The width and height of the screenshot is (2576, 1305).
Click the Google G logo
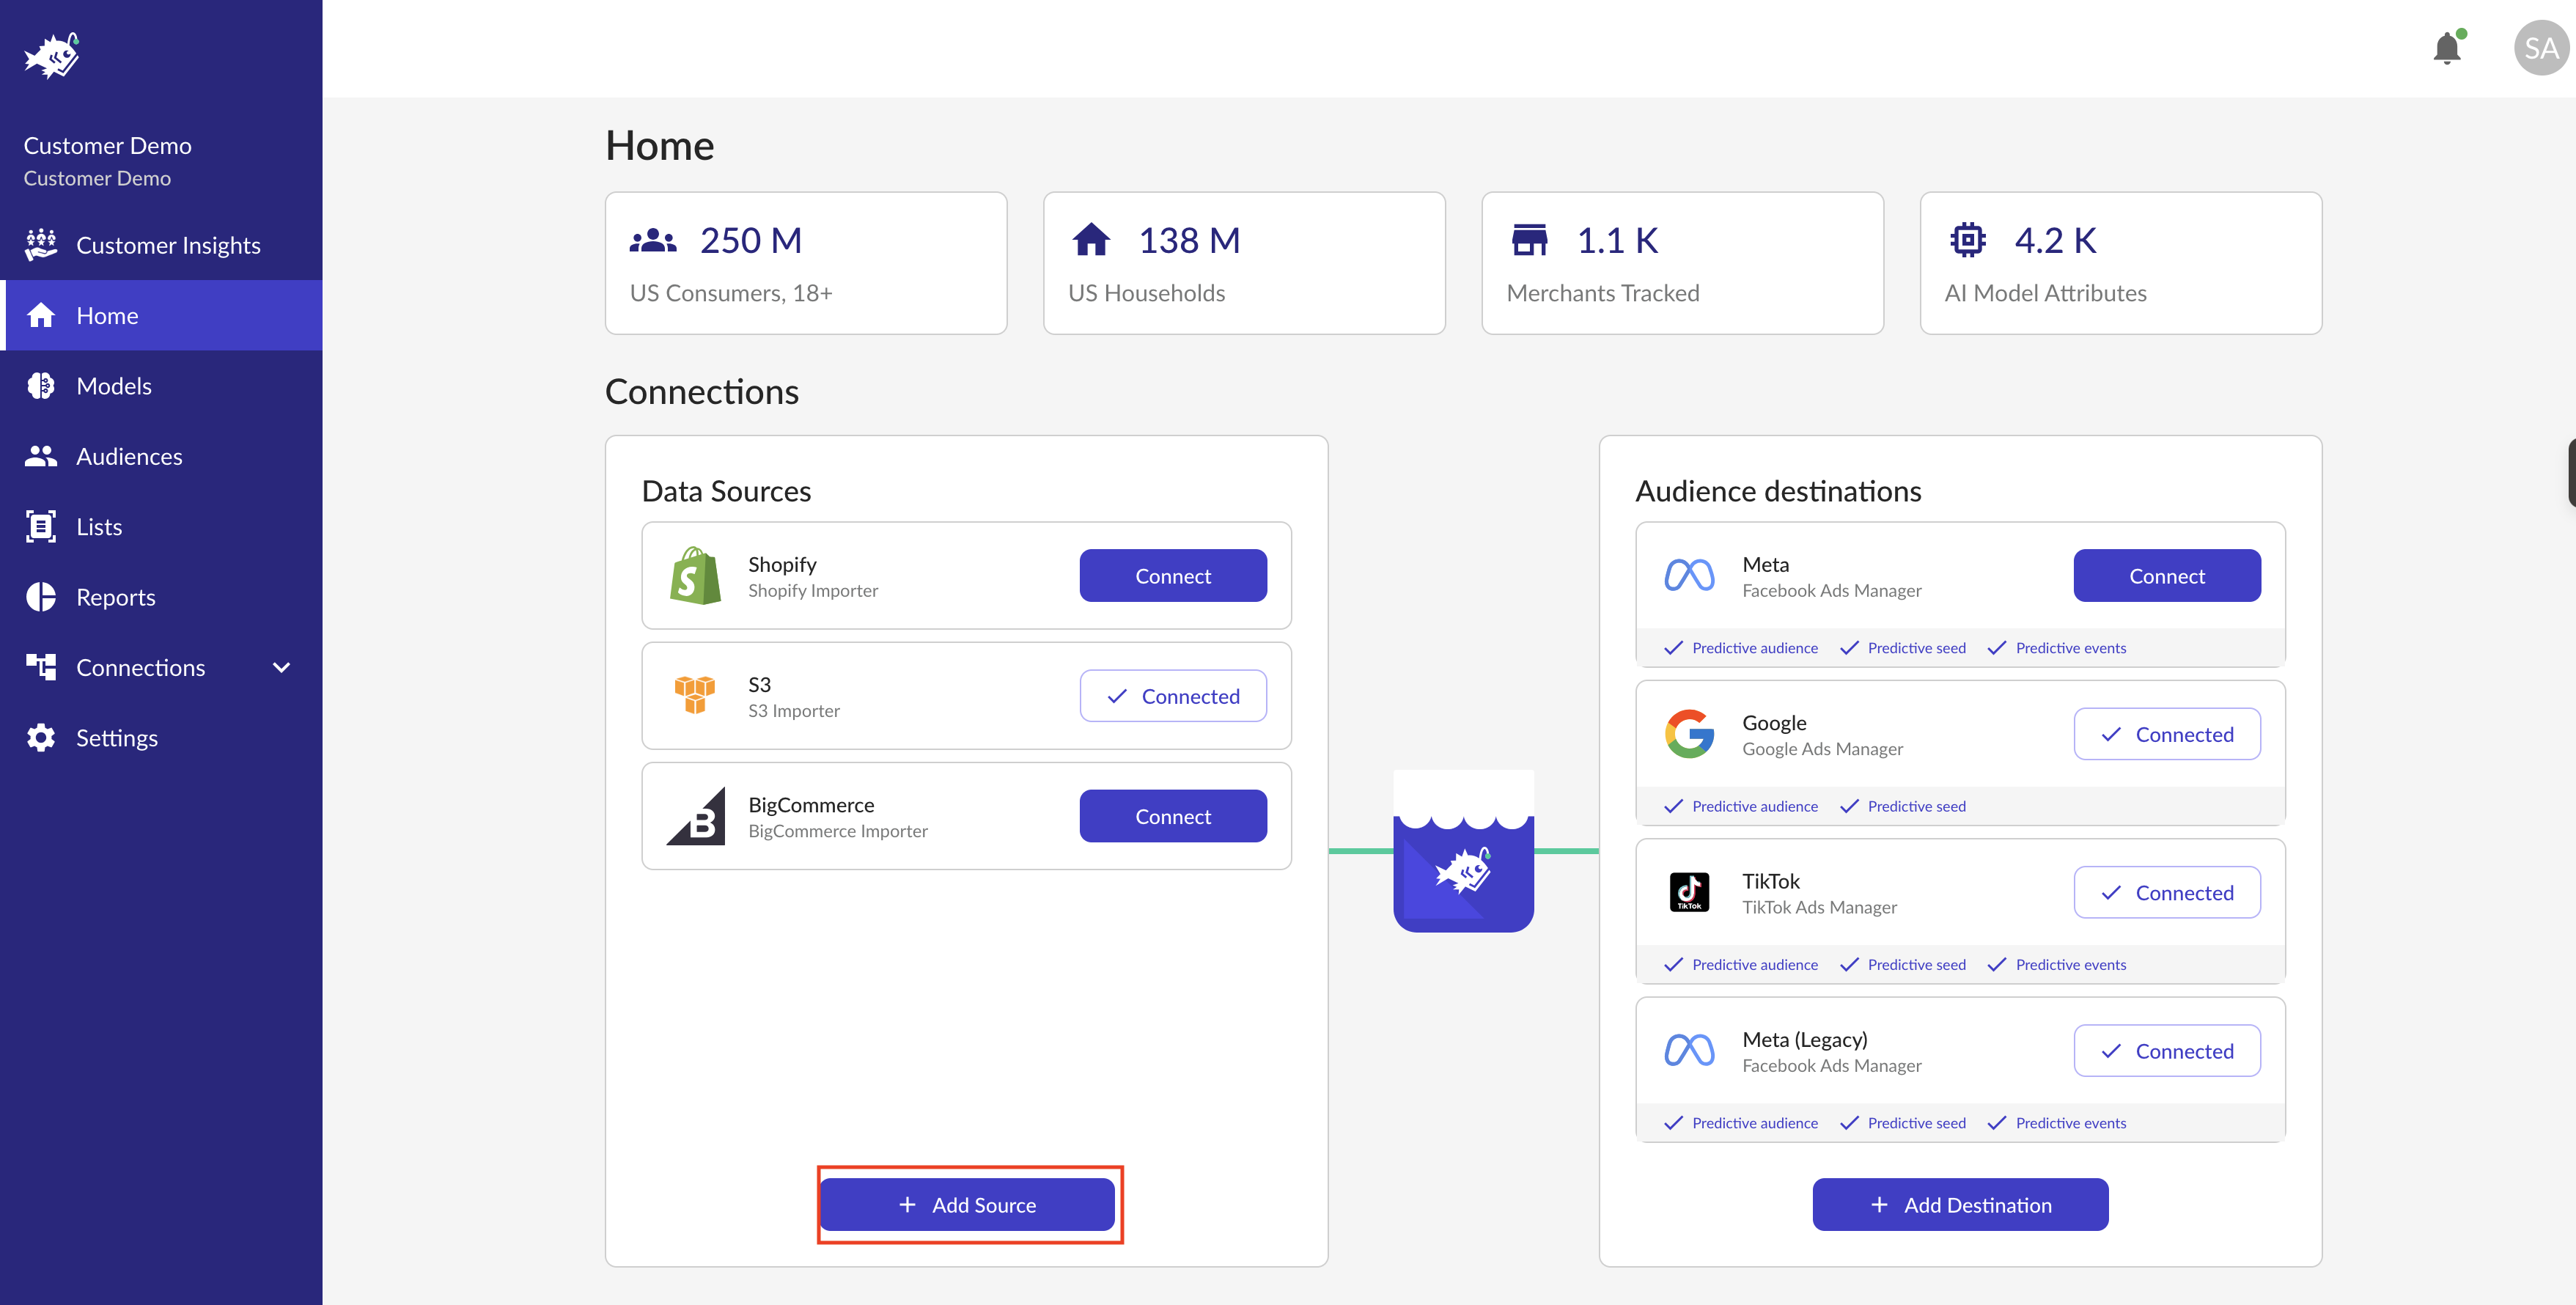tap(1689, 734)
